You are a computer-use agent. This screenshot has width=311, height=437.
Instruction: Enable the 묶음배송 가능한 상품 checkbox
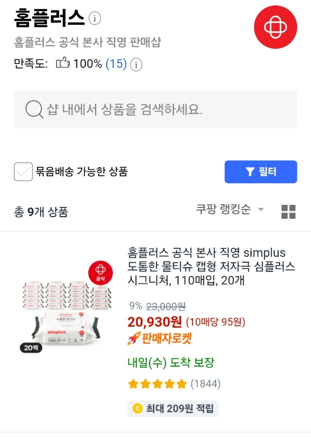(24, 171)
